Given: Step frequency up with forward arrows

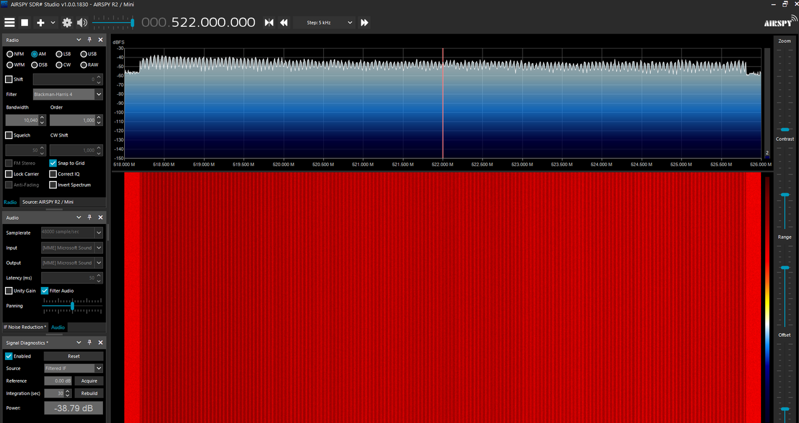Looking at the screenshot, I should click(365, 22).
